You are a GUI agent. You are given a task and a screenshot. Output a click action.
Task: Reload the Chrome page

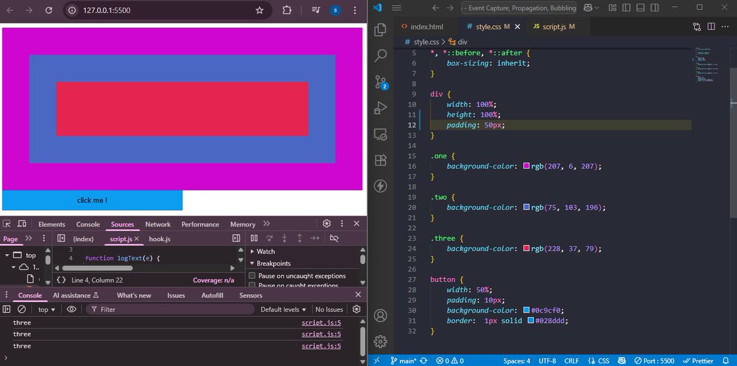click(49, 10)
